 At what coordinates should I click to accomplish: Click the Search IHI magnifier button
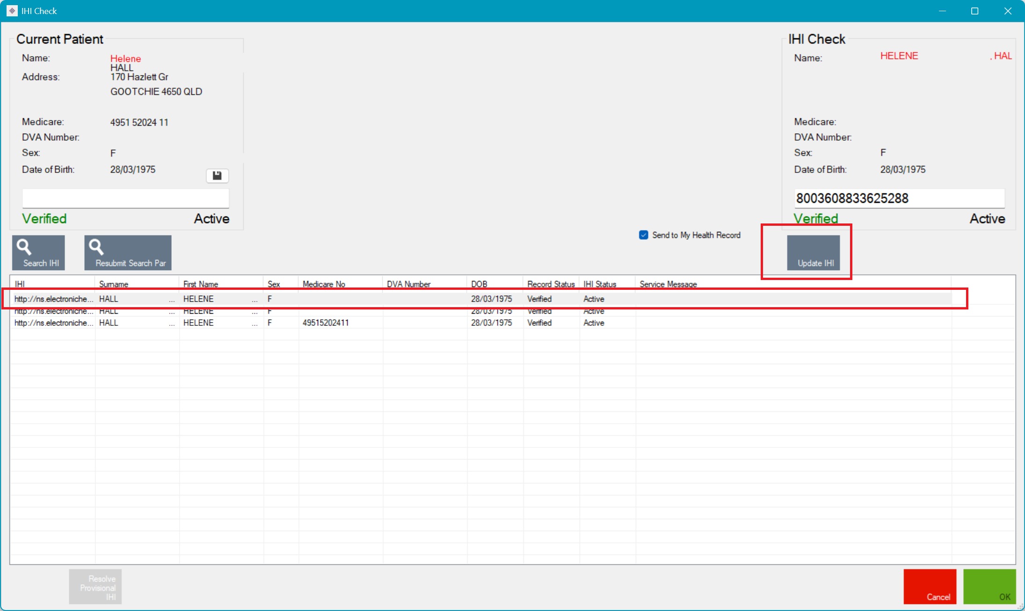pyautogui.click(x=38, y=253)
